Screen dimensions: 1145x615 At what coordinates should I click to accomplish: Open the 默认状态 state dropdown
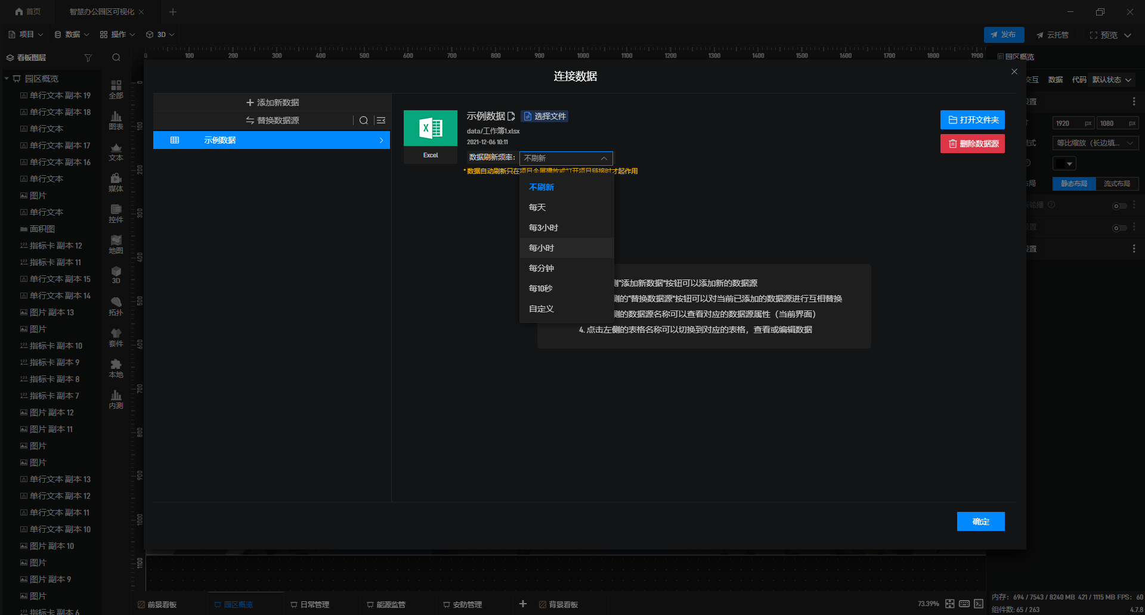tap(1112, 80)
